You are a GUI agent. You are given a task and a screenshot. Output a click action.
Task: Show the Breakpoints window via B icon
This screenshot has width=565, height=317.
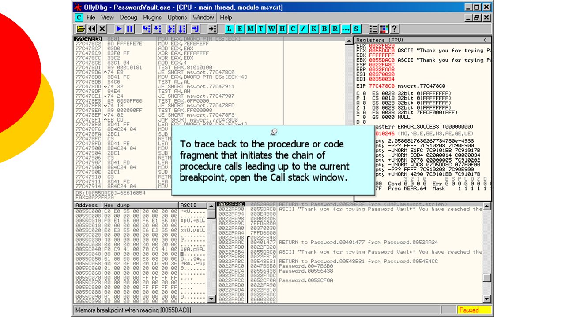click(325, 29)
